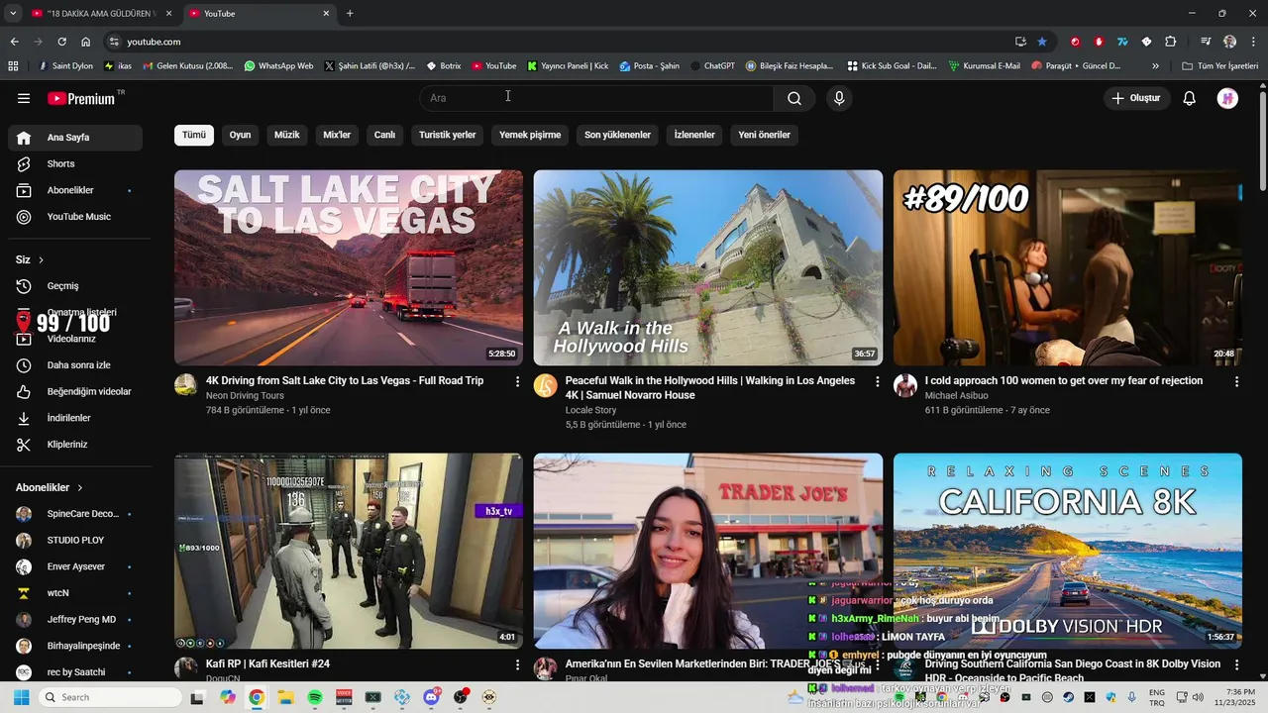Show hidden bookmarks with the overflow chevron
The height and width of the screenshot is (713, 1268).
coord(1155,66)
